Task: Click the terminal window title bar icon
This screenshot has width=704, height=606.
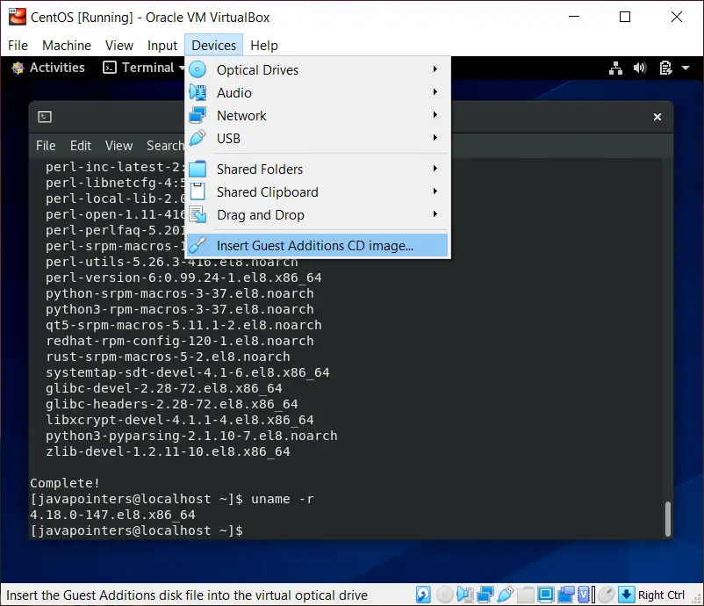Action: (x=45, y=117)
